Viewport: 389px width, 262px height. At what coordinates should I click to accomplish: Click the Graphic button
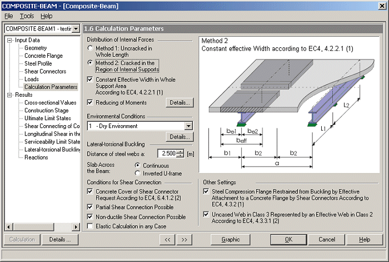[x=231, y=240]
